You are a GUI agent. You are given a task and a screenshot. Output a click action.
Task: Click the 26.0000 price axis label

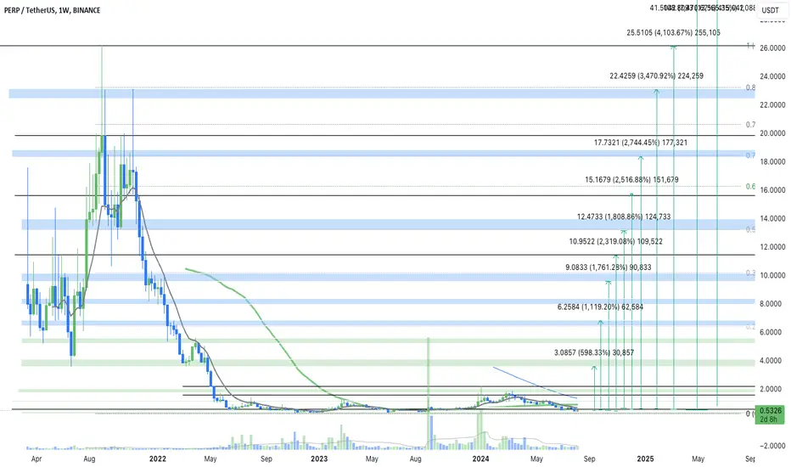click(771, 48)
